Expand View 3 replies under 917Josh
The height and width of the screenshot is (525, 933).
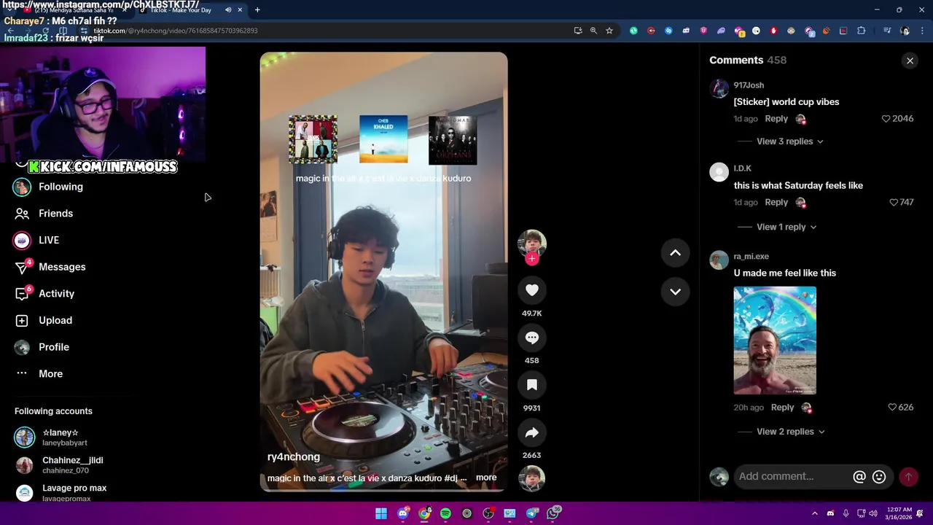pyautogui.click(x=789, y=141)
